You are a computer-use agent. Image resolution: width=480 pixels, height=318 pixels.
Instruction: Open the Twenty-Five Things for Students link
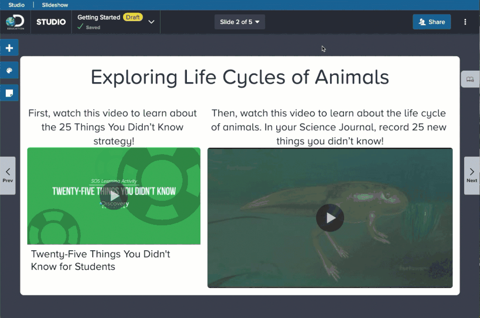click(x=99, y=260)
